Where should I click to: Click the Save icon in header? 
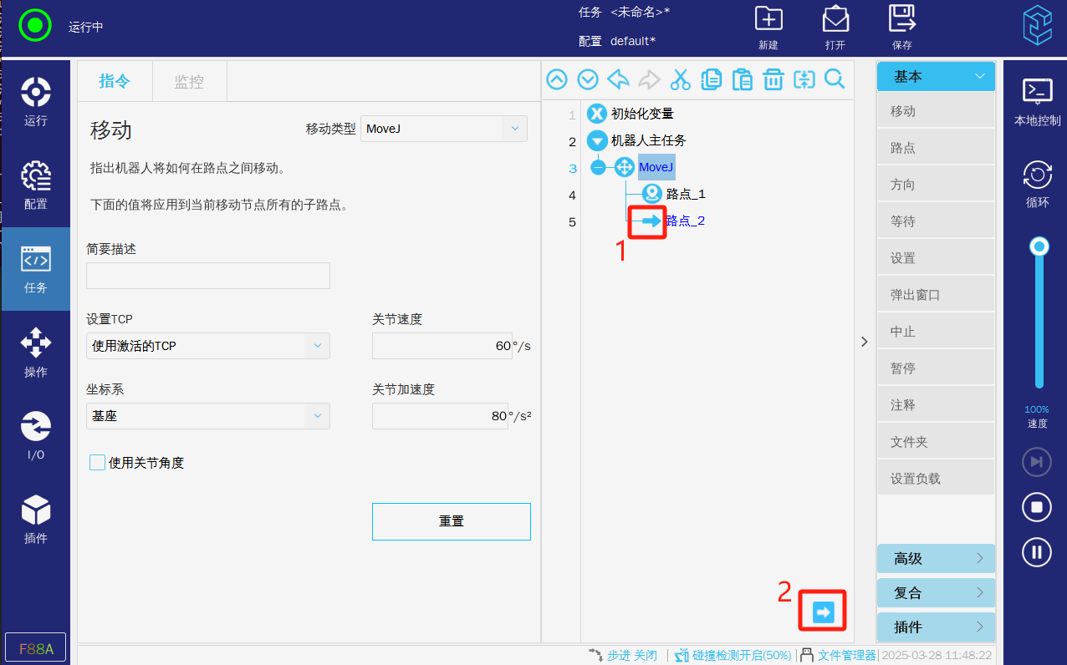[901, 27]
